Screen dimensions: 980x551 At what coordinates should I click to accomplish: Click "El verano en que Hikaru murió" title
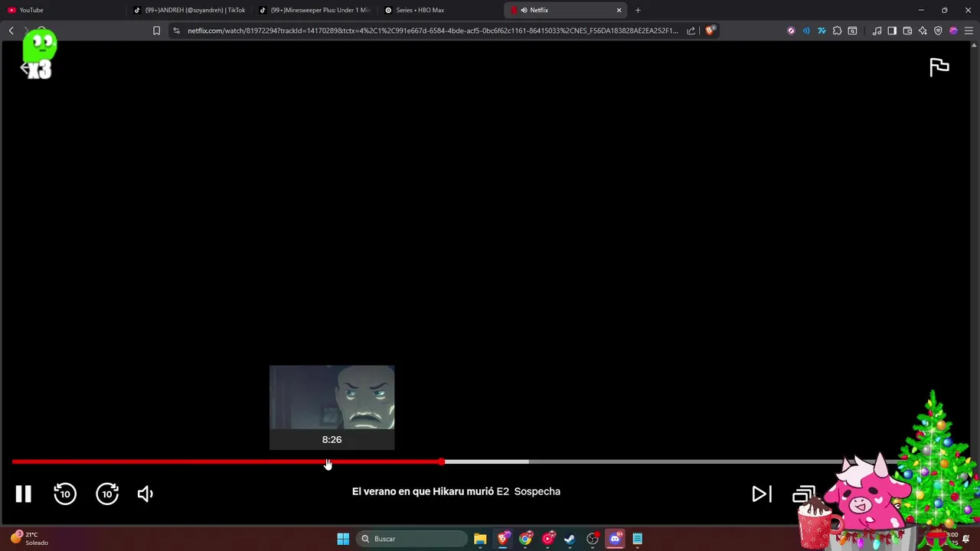coord(423,491)
